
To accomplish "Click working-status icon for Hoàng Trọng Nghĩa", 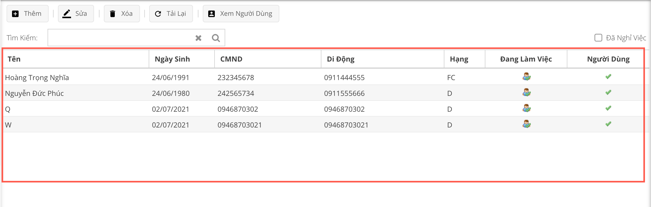I will 526,77.
